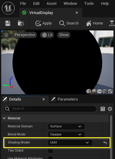This screenshot has width=115, height=159.
Task: Open the Help menu
Action: [x=105, y=4]
